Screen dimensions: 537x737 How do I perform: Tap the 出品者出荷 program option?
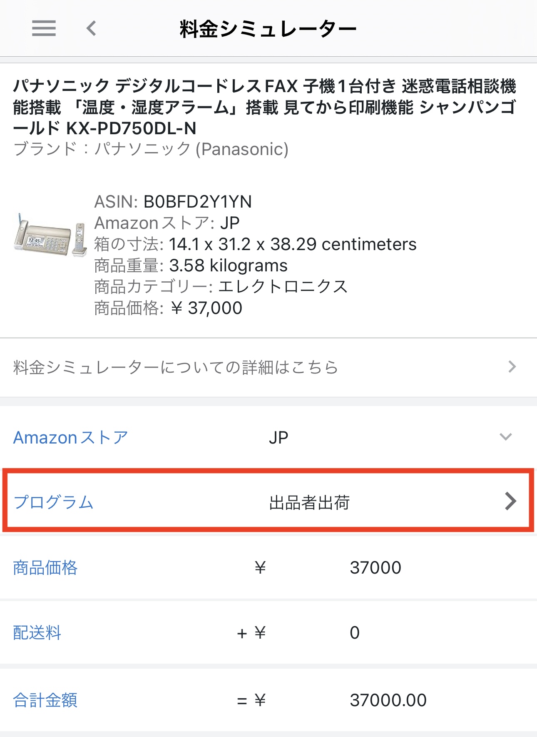[309, 502]
